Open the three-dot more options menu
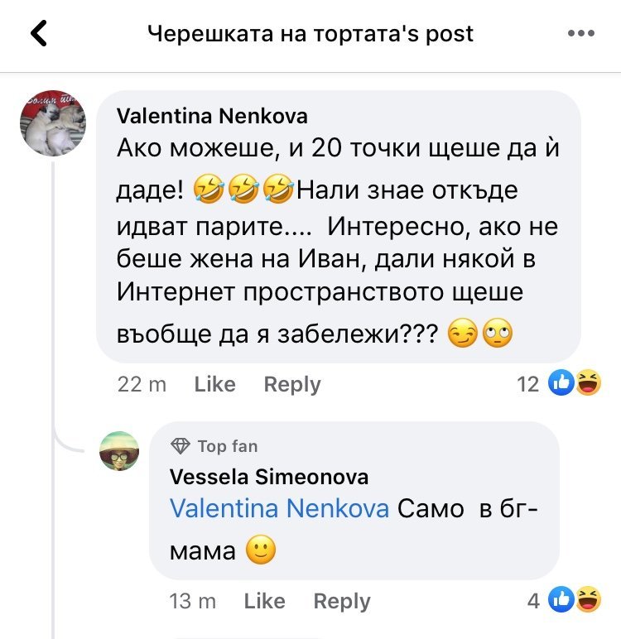This screenshot has width=621, height=639. click(581, 34)
